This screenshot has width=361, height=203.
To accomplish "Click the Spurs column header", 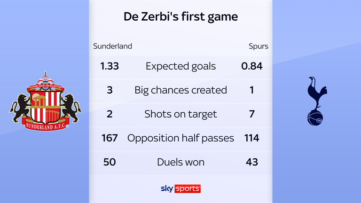I will tap(258, 46).
